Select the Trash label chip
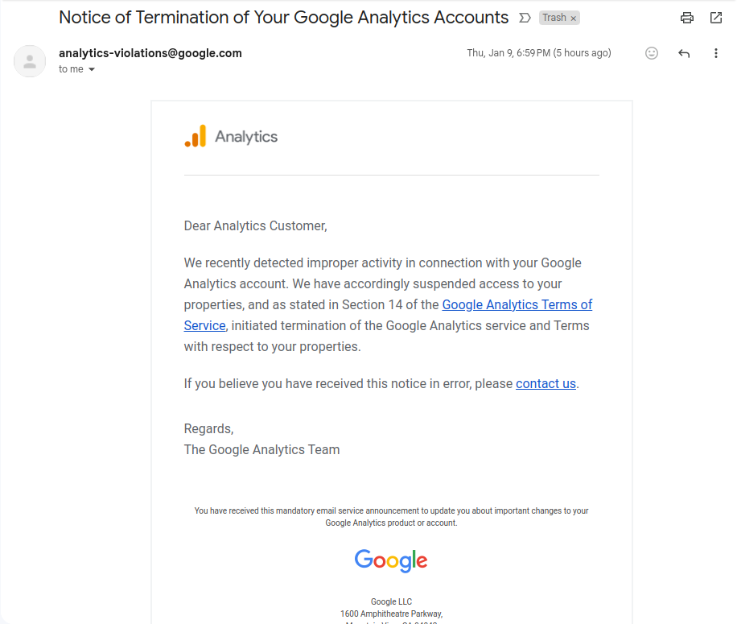 tap(559, 18)
